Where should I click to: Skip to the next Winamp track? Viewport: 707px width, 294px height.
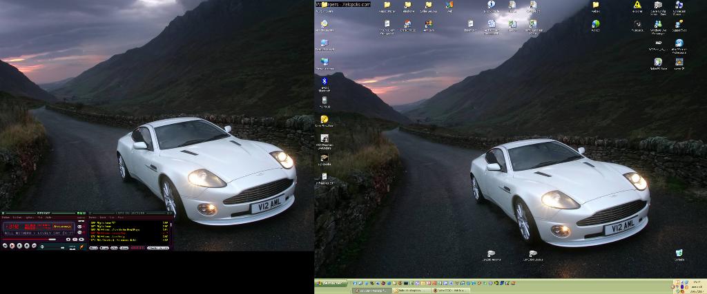point(34,246)
